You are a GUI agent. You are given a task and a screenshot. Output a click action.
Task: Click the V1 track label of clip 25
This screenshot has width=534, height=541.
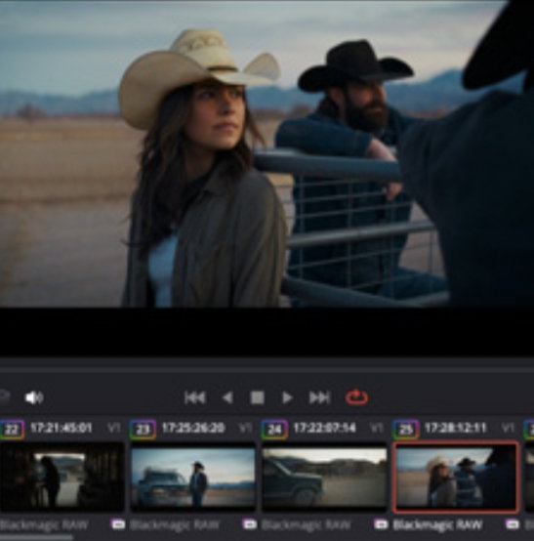click(508, 428)
